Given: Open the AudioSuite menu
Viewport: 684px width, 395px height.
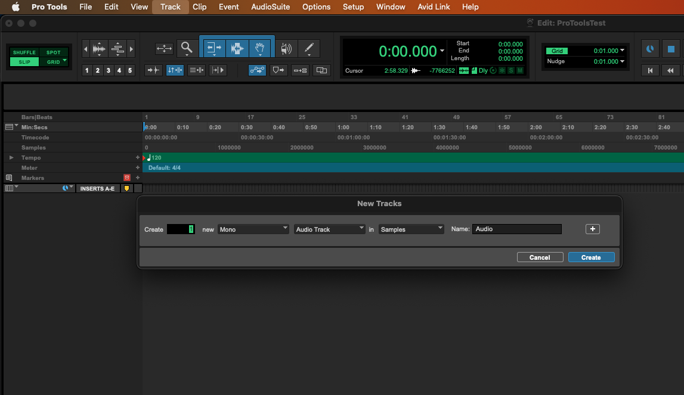Looking at the screenshot, I should [271, 7].
